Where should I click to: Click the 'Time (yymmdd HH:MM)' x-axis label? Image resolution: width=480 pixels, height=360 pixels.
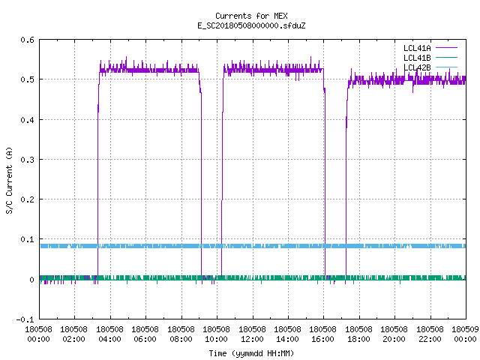[x=251, y=353]
